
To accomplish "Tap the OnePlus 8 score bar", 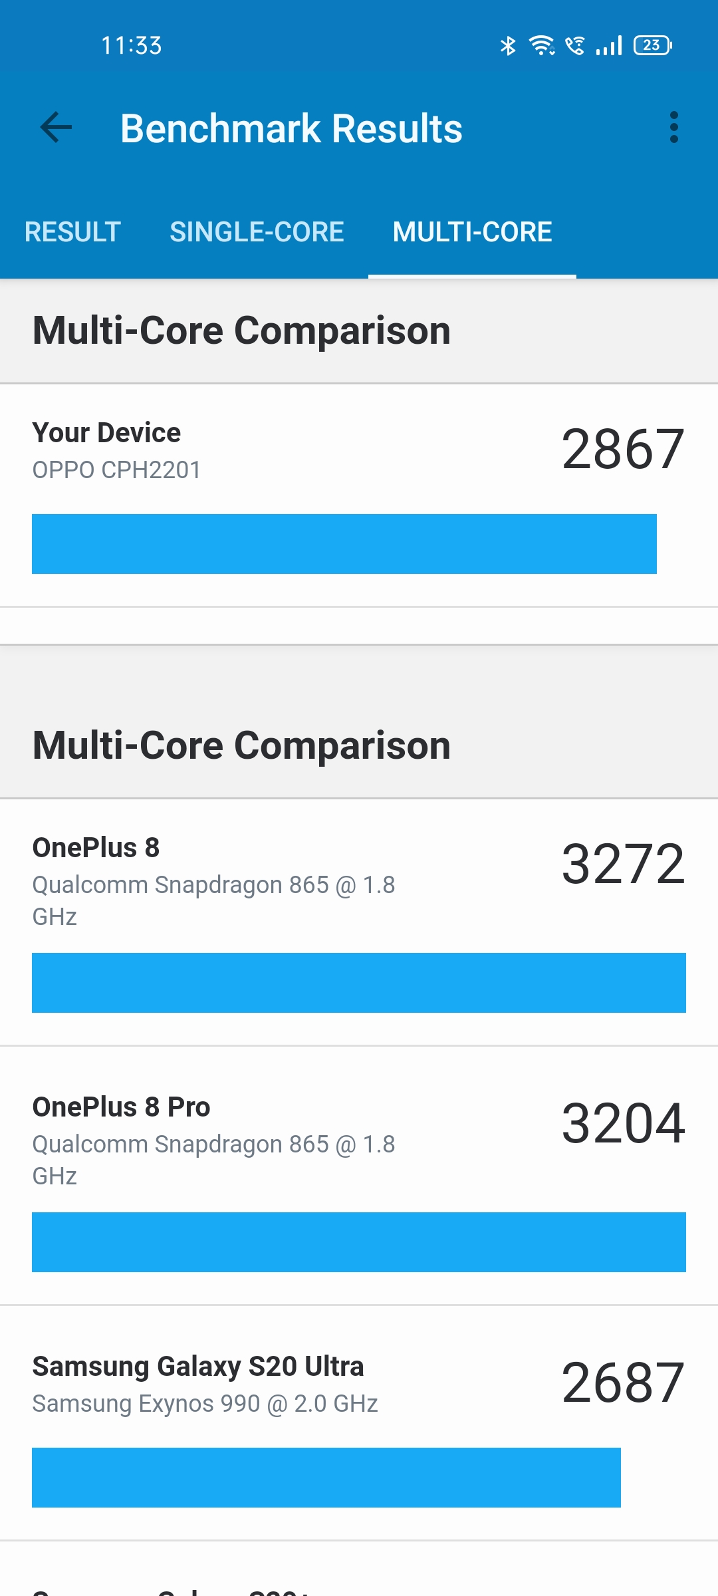I will pyautogui.click(x=359, y=983).
